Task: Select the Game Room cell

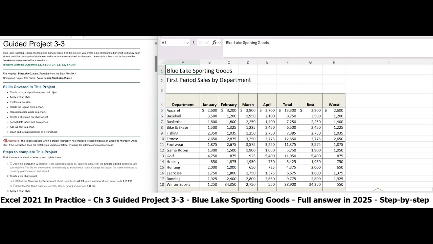Action: pos(183,150)
